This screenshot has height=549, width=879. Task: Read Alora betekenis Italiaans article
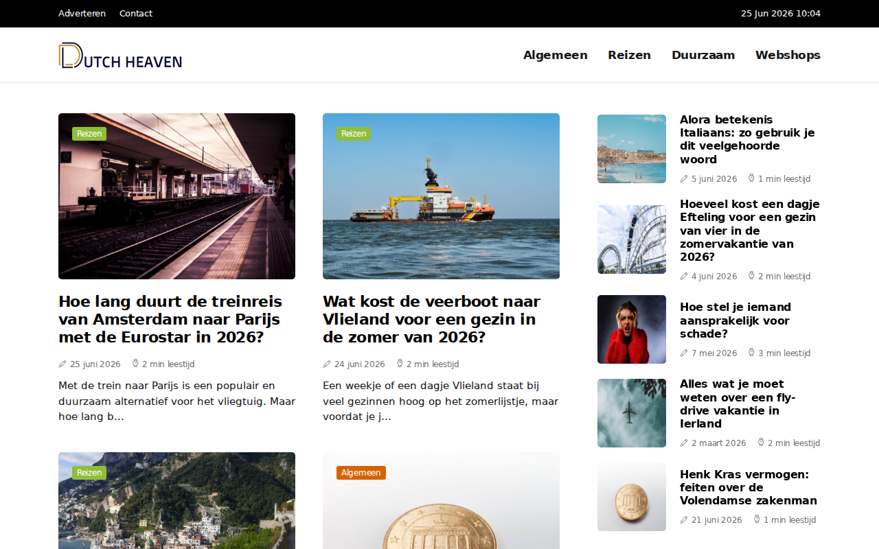pyautogui.click(x=747, y=139)
